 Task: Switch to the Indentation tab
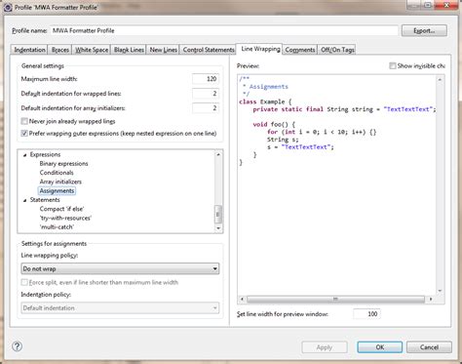29,50
